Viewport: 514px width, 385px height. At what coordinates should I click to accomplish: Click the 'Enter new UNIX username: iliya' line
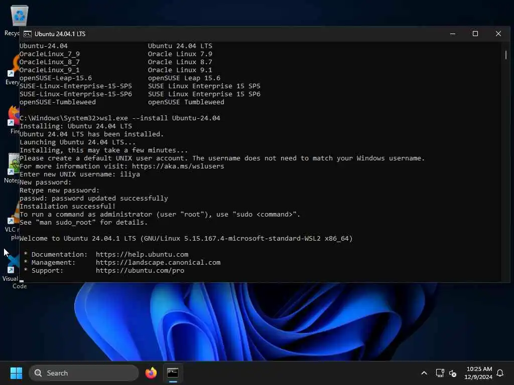(80, 174)
